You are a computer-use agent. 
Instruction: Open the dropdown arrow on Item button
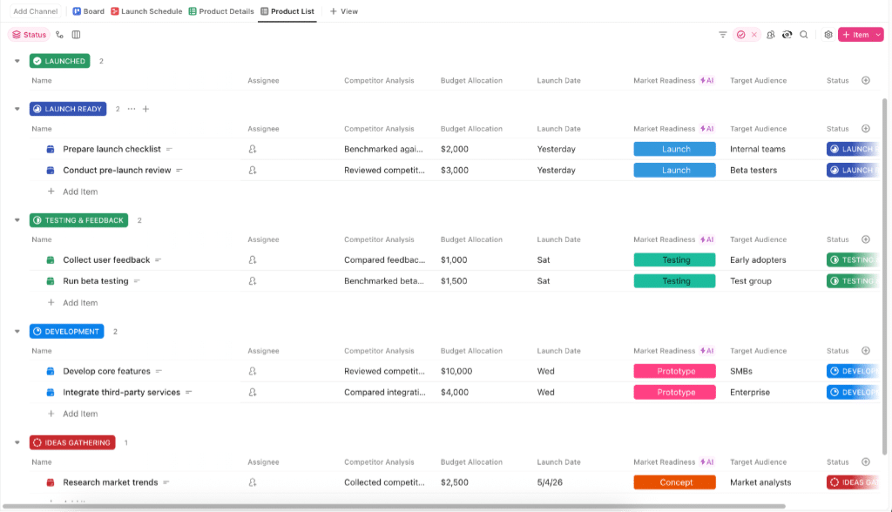878,35
